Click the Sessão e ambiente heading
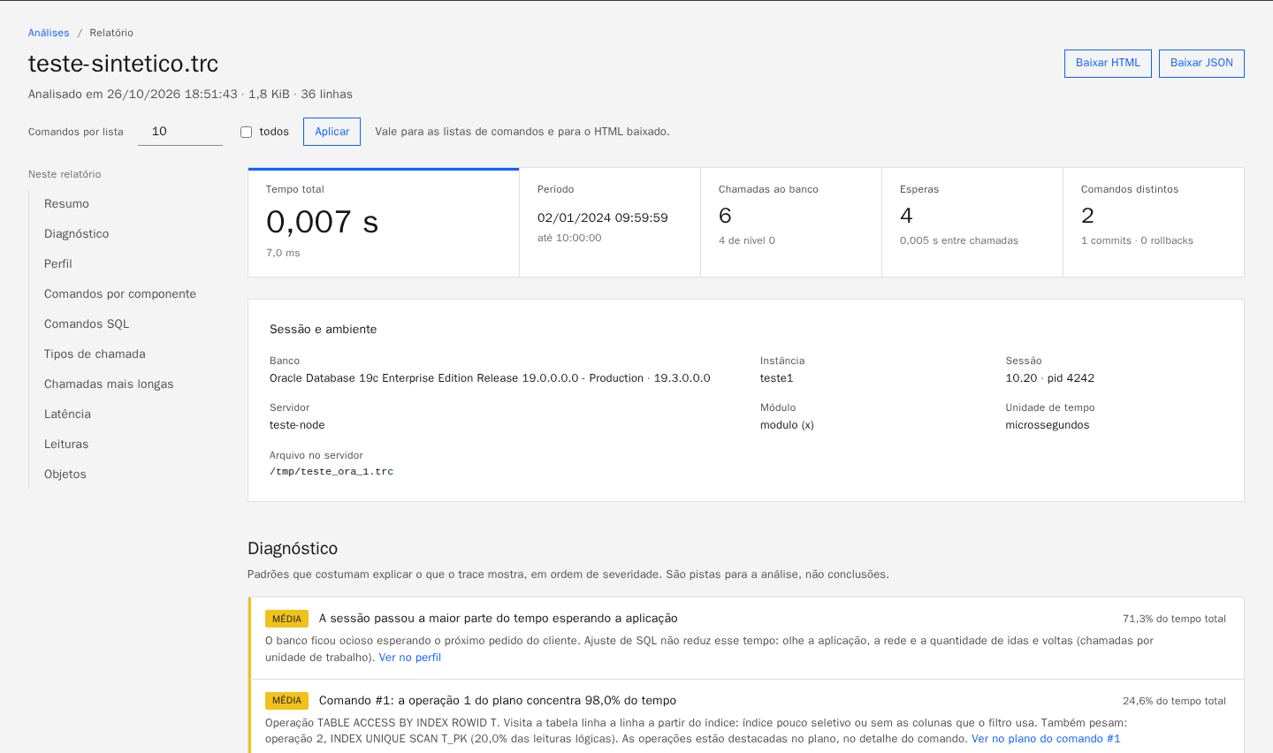 323,329
